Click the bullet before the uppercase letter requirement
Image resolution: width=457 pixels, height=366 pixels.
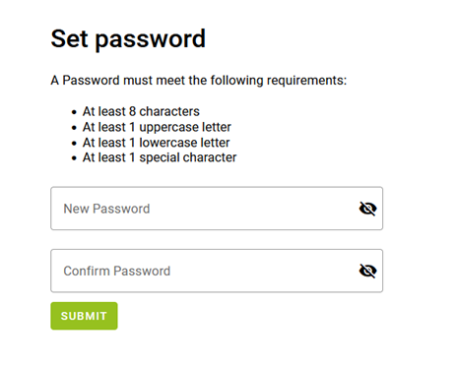click(74, 128)
